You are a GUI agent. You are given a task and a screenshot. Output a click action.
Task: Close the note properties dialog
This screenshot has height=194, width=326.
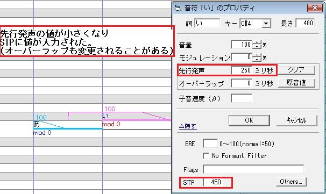[x=315, y=8]
